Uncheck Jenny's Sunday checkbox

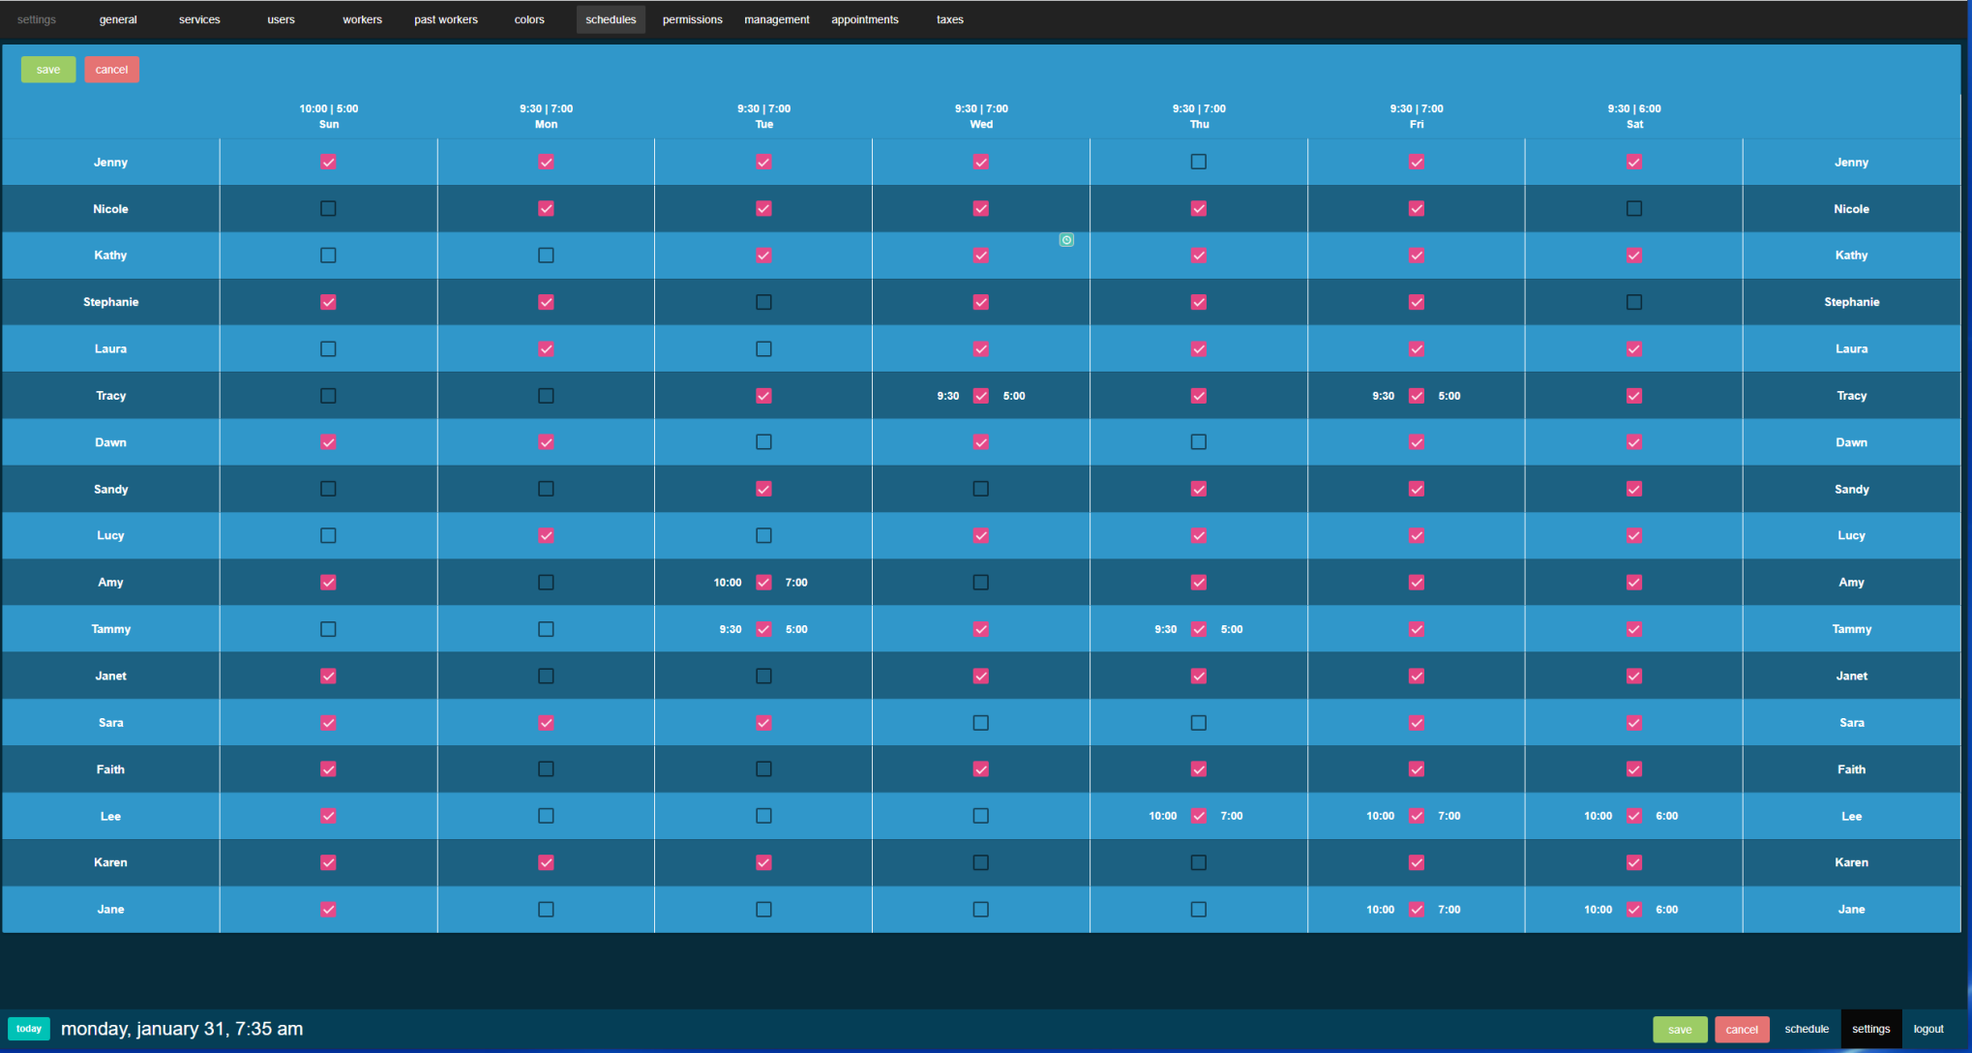coord(328,163)
